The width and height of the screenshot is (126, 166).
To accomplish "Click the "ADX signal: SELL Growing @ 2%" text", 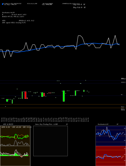I will pos(14,23).
